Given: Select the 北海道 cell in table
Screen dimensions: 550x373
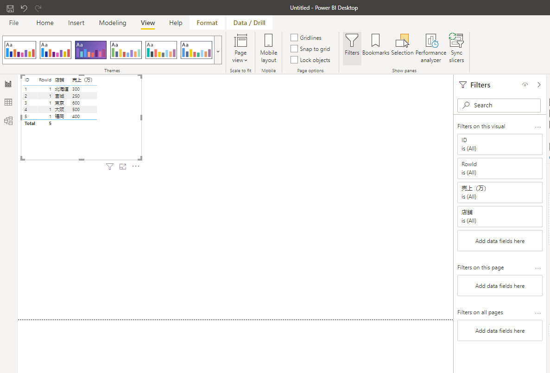Looking at the screenshot, I should pyautogui.click(x=62, y=89).
